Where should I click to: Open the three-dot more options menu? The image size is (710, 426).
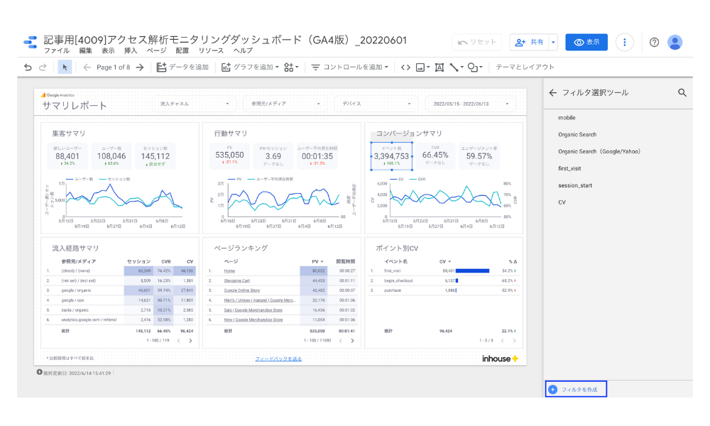[x=624, y=42]
